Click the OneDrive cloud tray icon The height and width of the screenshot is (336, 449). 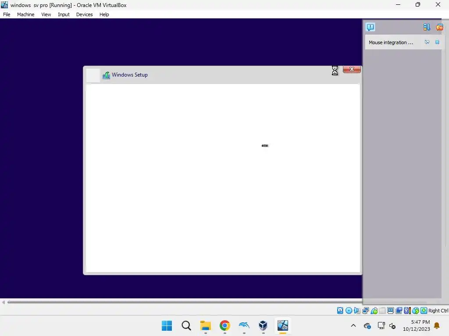click(x=367, y=325)
